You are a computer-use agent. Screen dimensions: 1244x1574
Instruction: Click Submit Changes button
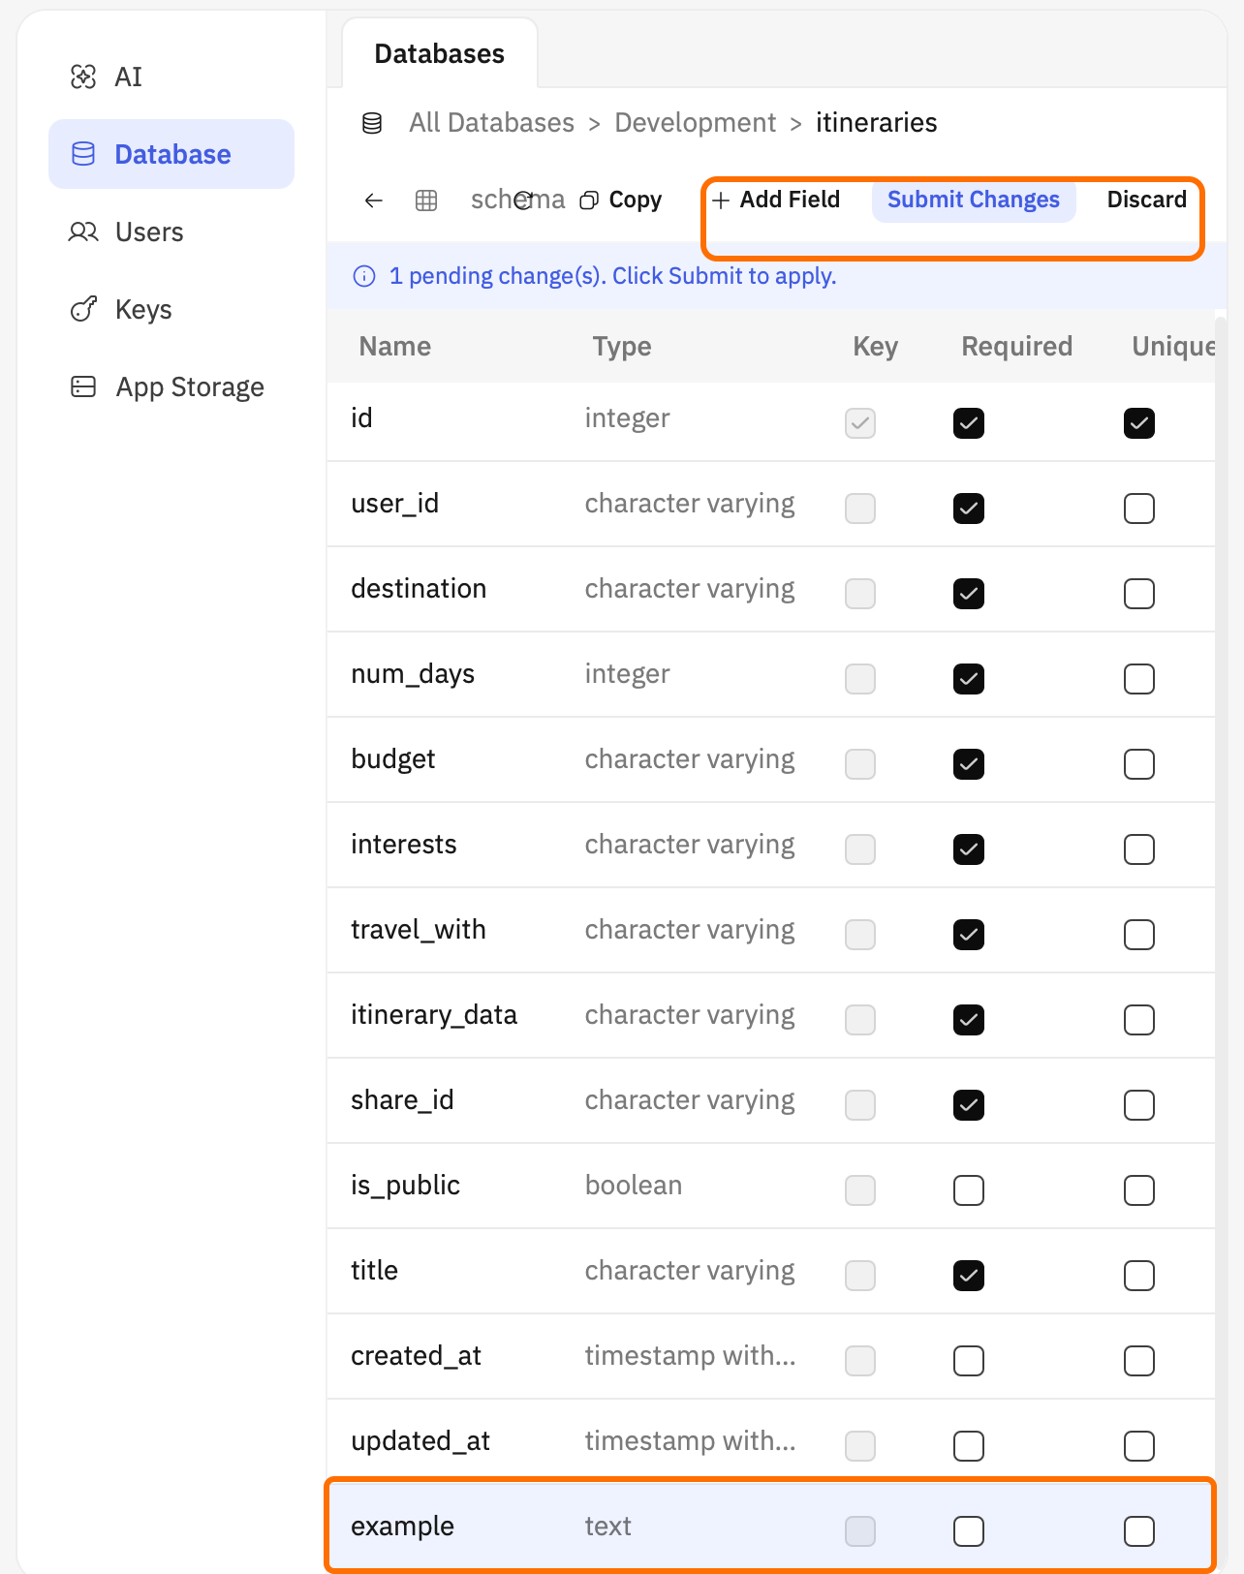(974, 200)
